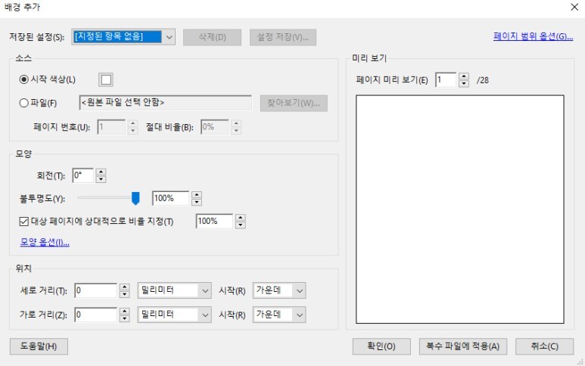585x366 pixels.
Task: Click the 세로 거리 input field
Action: click(x=96, y=290)
